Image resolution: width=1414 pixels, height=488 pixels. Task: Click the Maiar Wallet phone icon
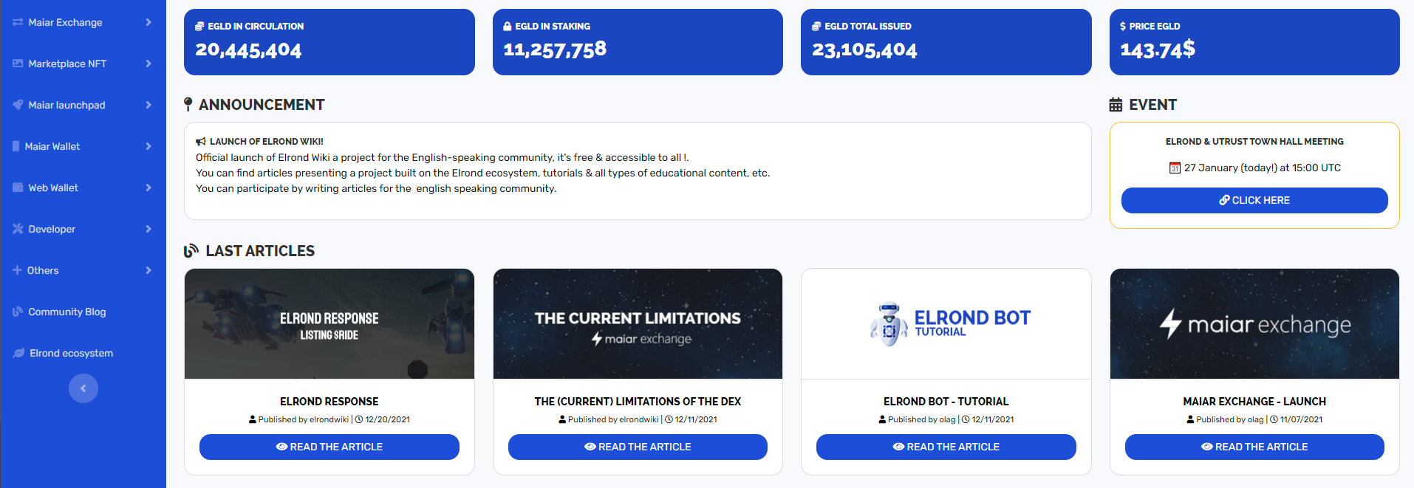point(16,146)
